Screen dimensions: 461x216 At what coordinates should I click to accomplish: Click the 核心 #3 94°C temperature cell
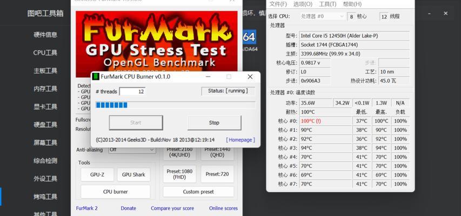point(325,148)
